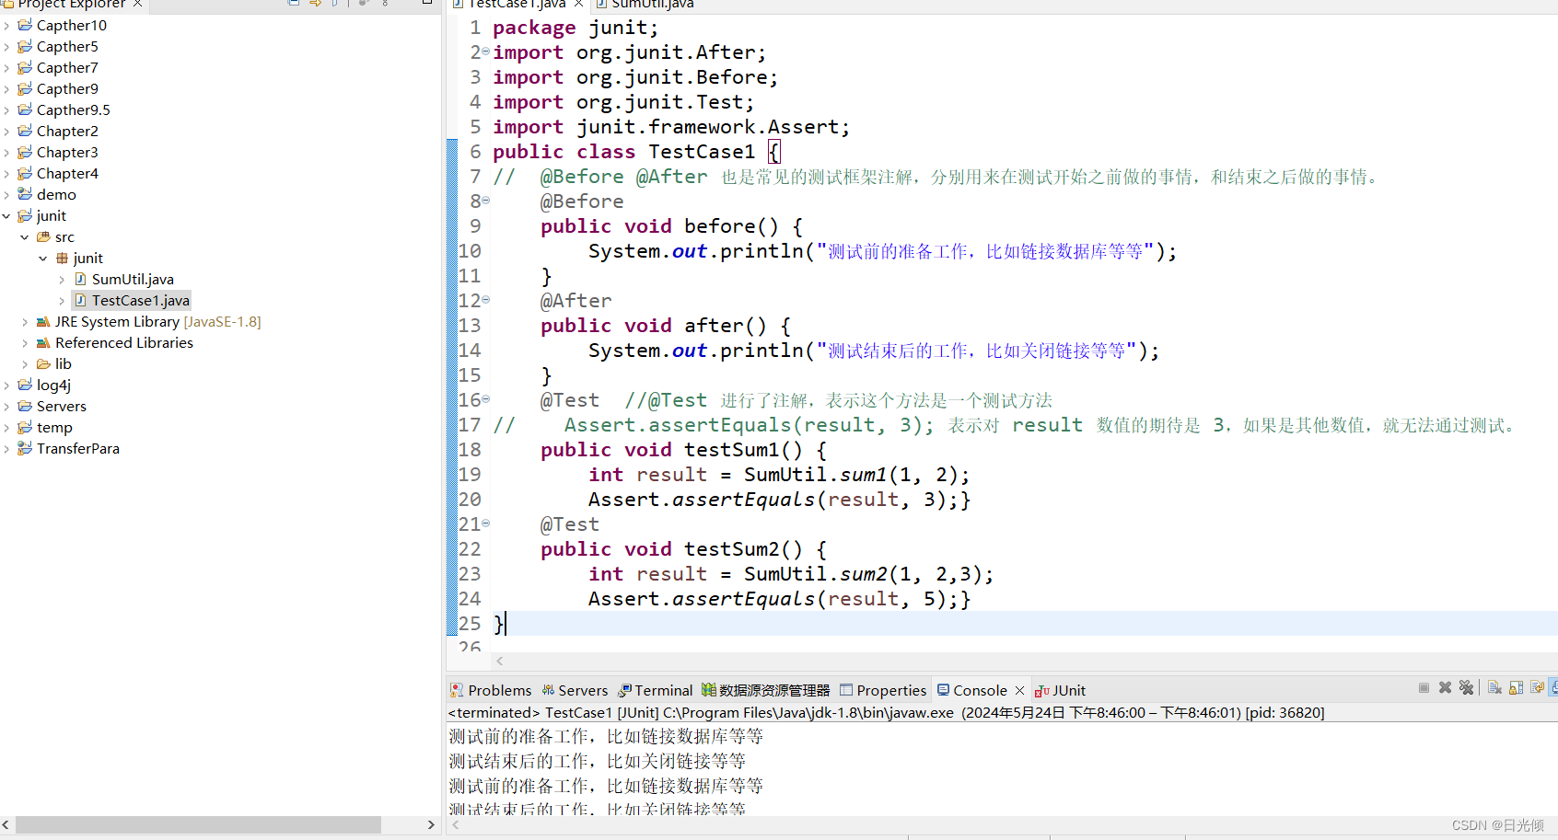Toggle folding of testSum1 at line 16

(485, 398)
